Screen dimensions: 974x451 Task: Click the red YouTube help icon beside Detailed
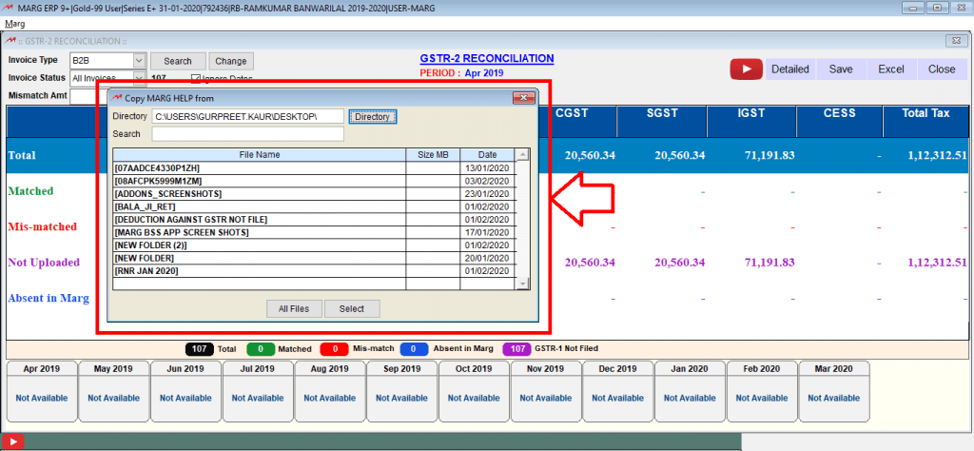point(746,69)
